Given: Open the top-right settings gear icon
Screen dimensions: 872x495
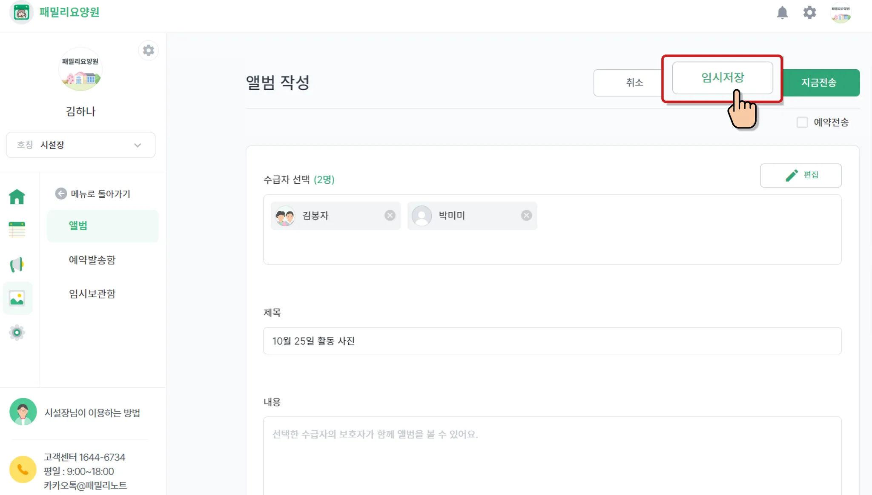Looking at the screenshot, I should pyautogui.click(x=809, y=13).
